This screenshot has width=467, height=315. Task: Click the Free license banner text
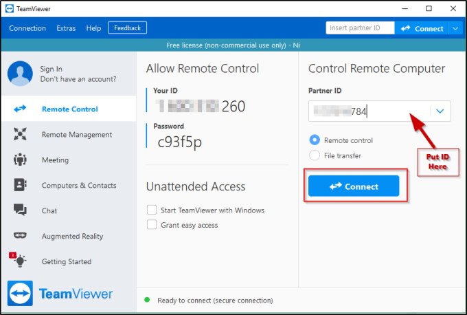(233, 45)
